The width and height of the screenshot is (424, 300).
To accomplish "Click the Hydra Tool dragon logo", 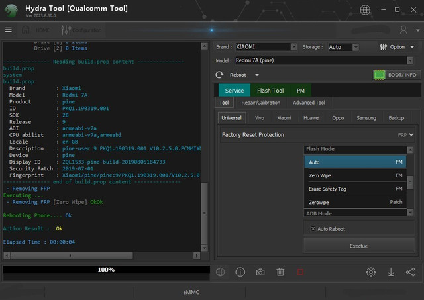I will point(11,11).
